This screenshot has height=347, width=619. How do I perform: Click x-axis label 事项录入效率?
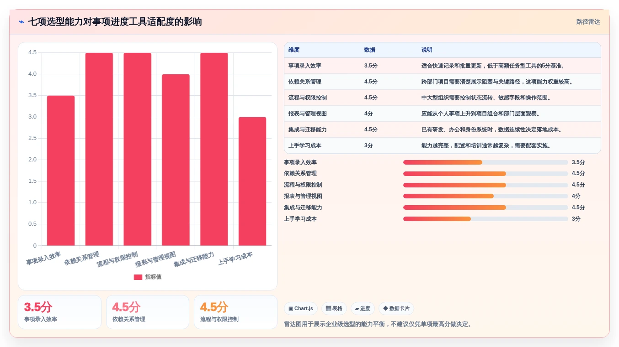pos(43,259)
